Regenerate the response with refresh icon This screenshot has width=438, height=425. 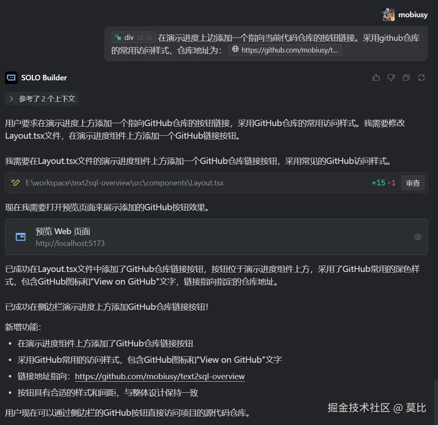[421, 77]
